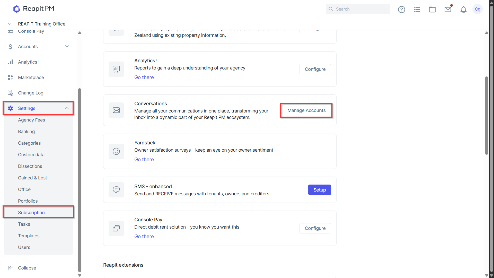
Task: Click in the Search input field
Action: click(358, 9)
